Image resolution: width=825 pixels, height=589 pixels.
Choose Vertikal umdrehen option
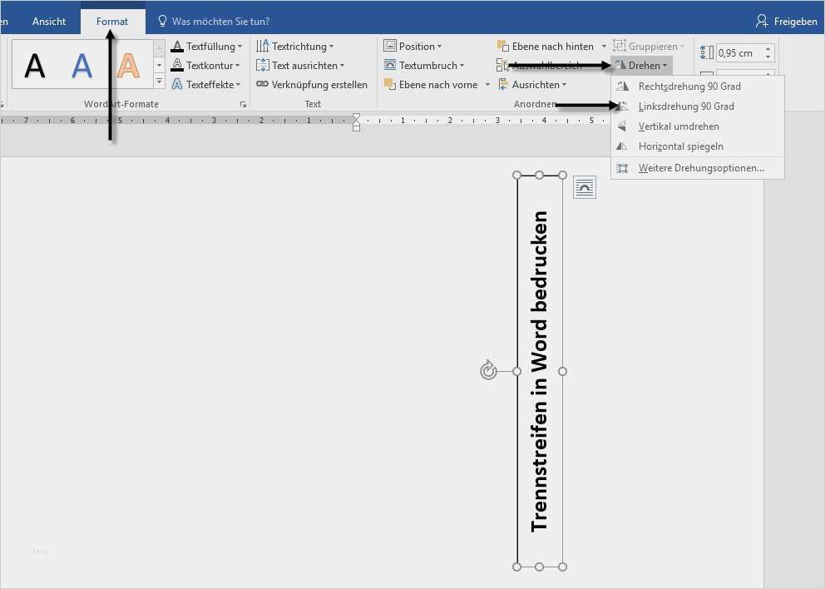[x=679, y=126]
